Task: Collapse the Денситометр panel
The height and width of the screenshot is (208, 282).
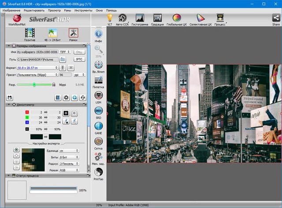Action: pos(10,105)
